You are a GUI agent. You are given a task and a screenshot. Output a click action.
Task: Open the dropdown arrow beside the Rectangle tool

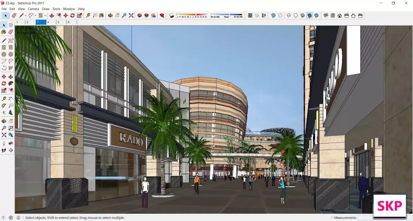(x=45, y=15)
